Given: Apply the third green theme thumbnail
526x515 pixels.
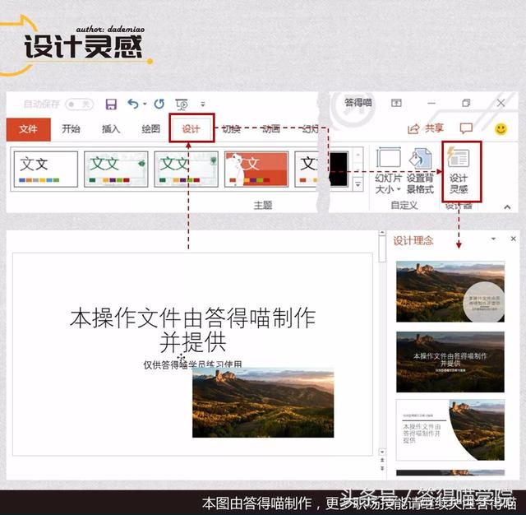Looking at the screenshot, I should [x=187, y=169].
